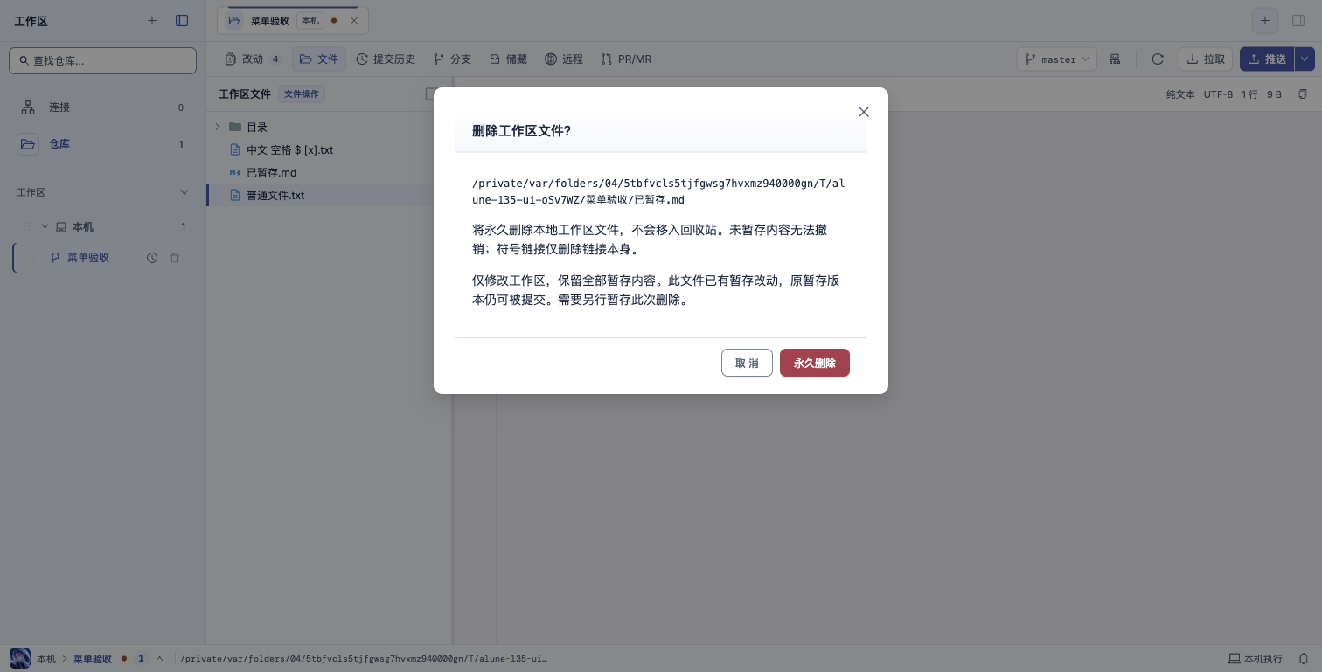The image size is (1322, 672).
Task: Click the avatar icon in status bar
Action: tap(19, 658)
